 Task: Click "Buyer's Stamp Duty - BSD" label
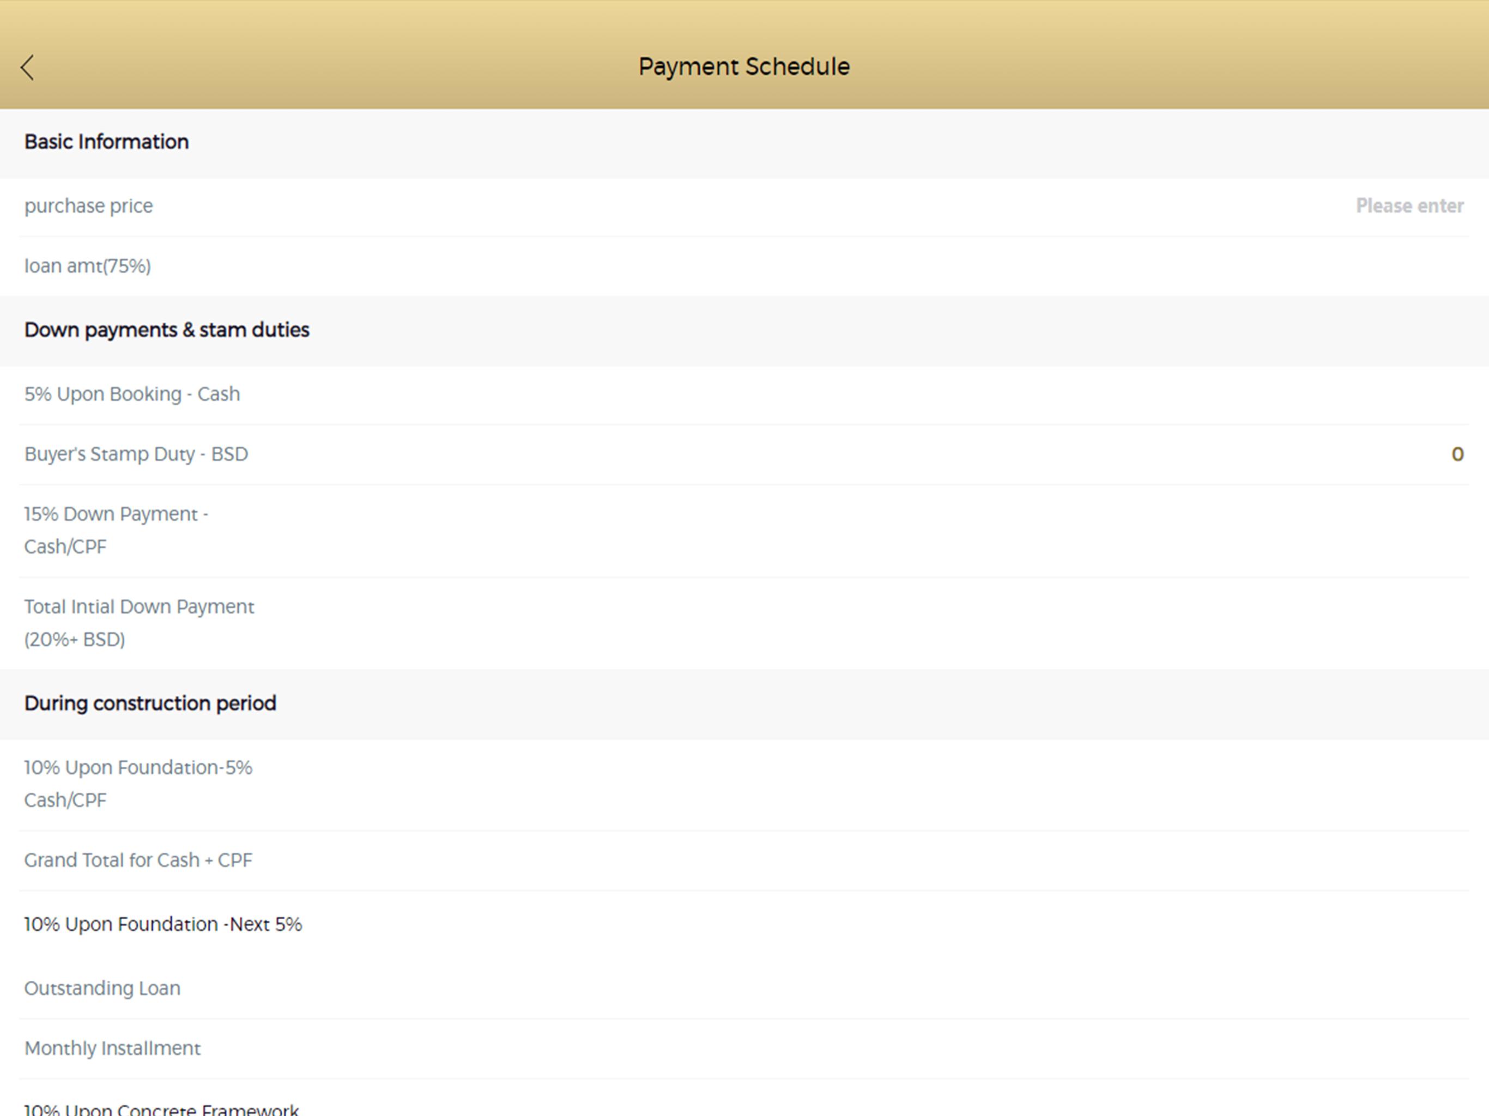136,454
